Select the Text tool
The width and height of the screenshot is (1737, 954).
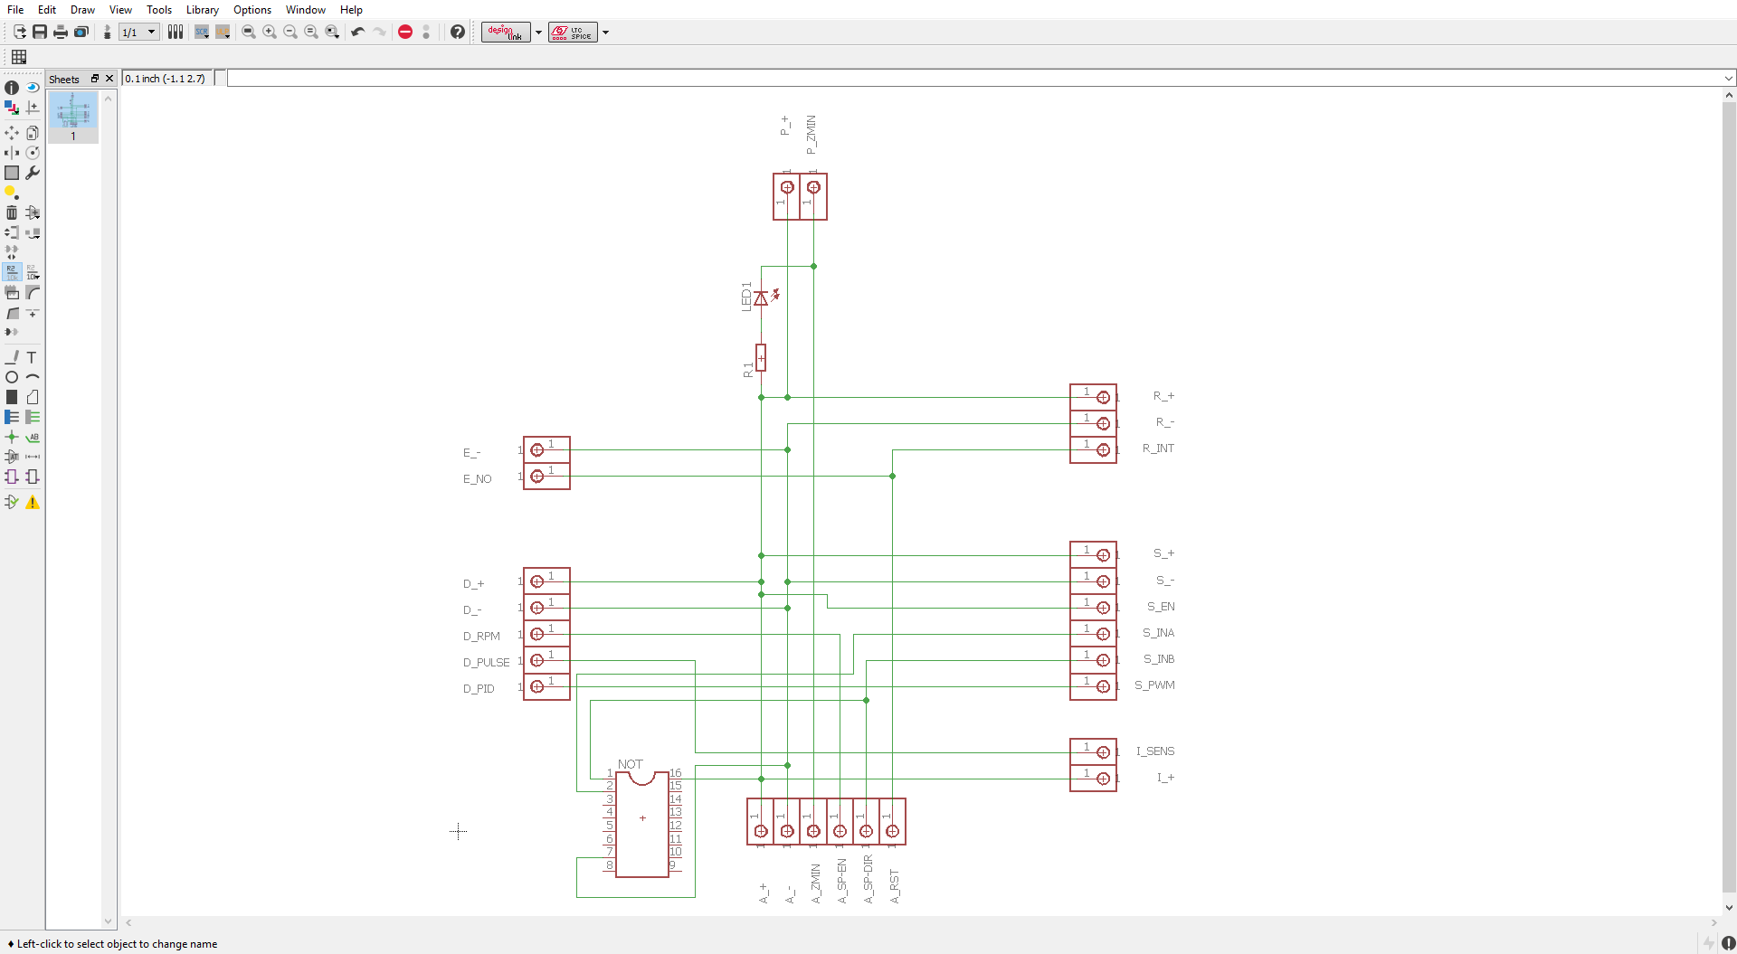pos(33,358)
